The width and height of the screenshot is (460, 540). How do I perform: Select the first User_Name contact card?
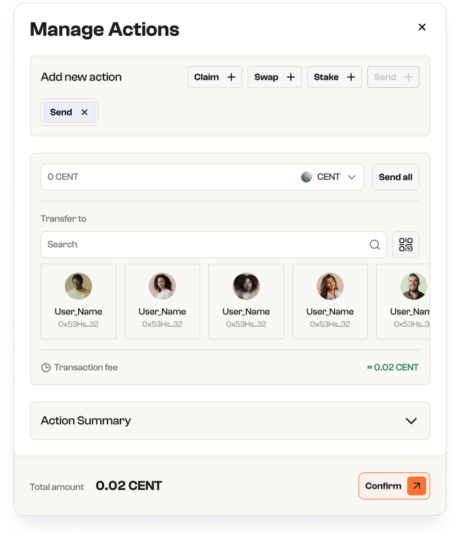click(78, 301)
